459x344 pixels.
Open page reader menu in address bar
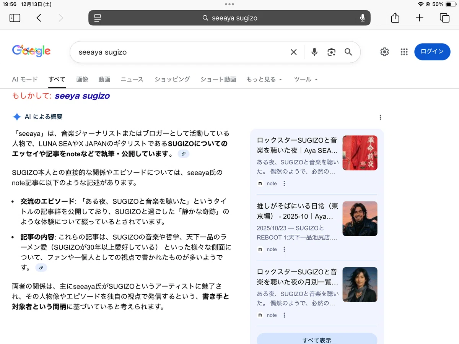pos(97,18)
